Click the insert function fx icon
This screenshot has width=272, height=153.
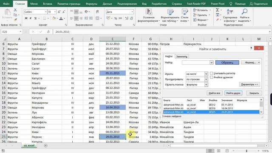pos(48,32)
